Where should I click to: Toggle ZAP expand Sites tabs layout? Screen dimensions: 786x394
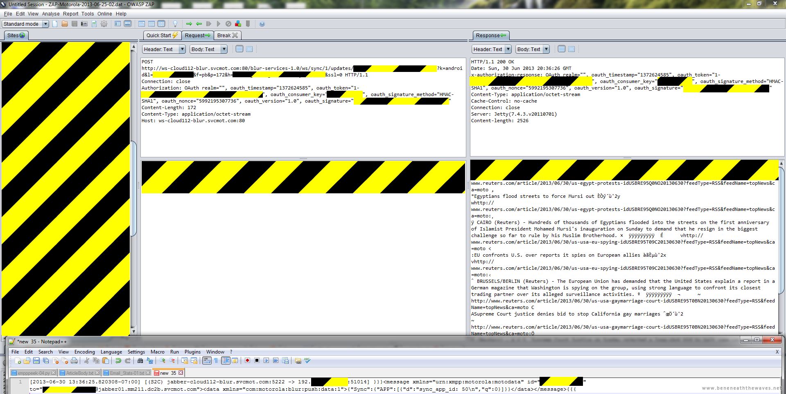point(142,24)
